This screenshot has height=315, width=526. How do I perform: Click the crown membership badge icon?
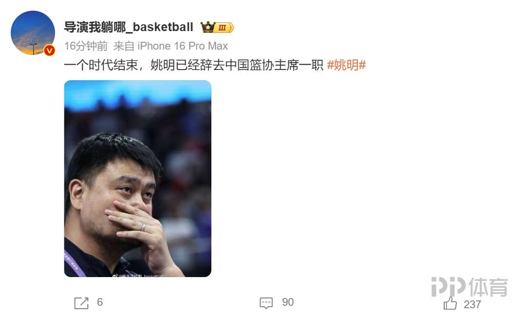pyautogui.click(x=207, y=27)
